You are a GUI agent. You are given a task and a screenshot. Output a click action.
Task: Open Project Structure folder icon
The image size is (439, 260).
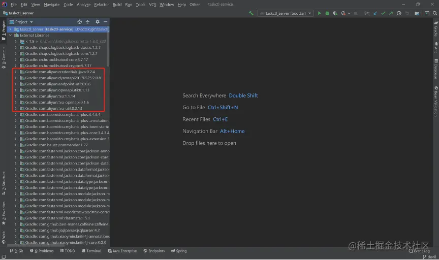(417, 13)
